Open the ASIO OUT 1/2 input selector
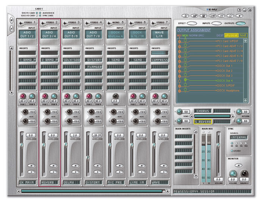Screen dimensions: 261x203 pyautogui.click(x=28, y=34)
